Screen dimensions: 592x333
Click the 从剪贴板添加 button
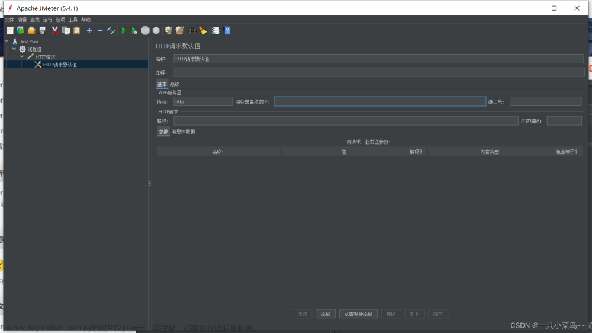tap(358, 314)
